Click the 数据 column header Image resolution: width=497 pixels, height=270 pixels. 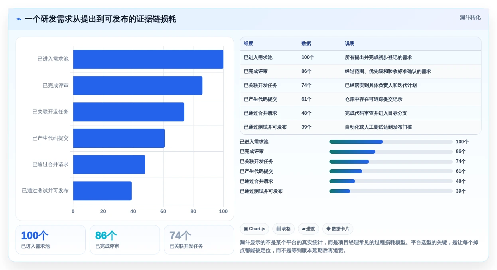(x=306, y=43)
